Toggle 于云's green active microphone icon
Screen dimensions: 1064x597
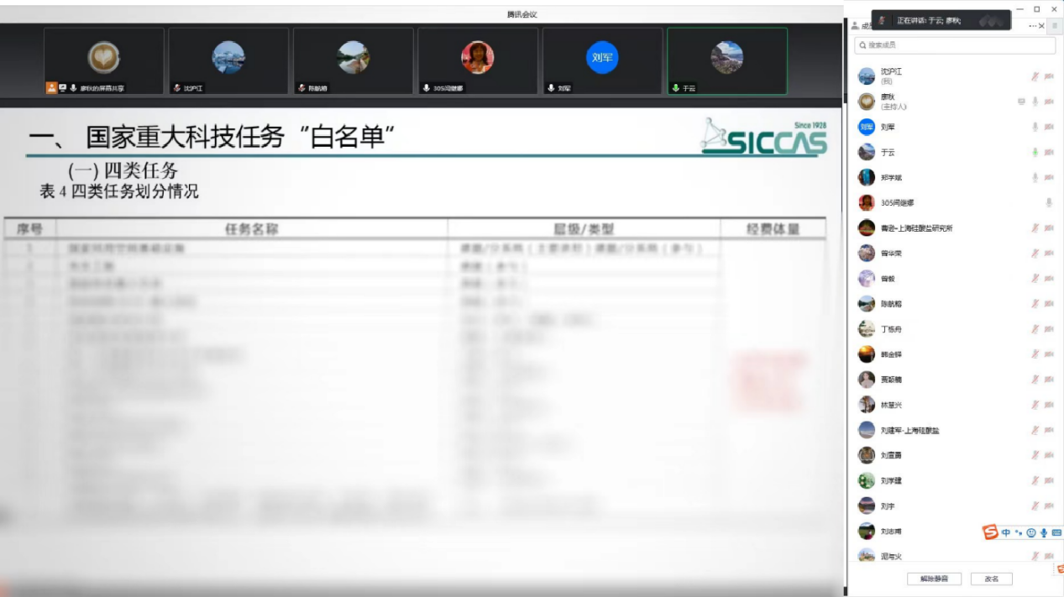(x=1035, y=152)
